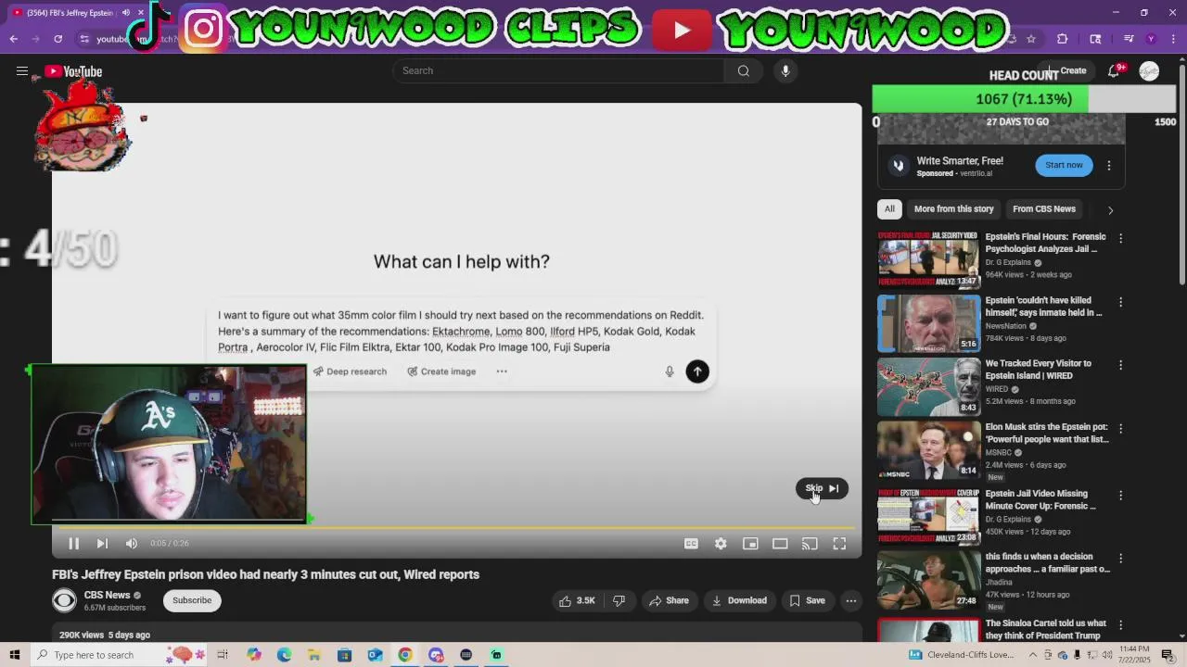Viewport: 1187px width, 667px height.
Task: Bookmark this page with star icon
Action: pos(1031,39)
